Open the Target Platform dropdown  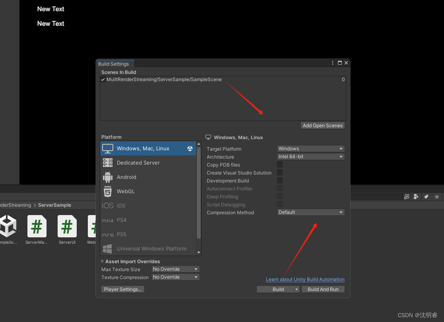coord(310,149)
